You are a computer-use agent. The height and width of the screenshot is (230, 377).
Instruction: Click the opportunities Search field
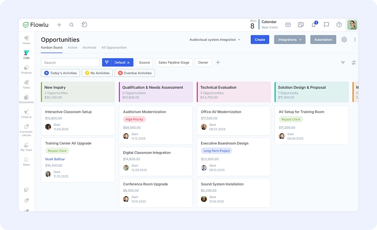[x=70, y=62]
